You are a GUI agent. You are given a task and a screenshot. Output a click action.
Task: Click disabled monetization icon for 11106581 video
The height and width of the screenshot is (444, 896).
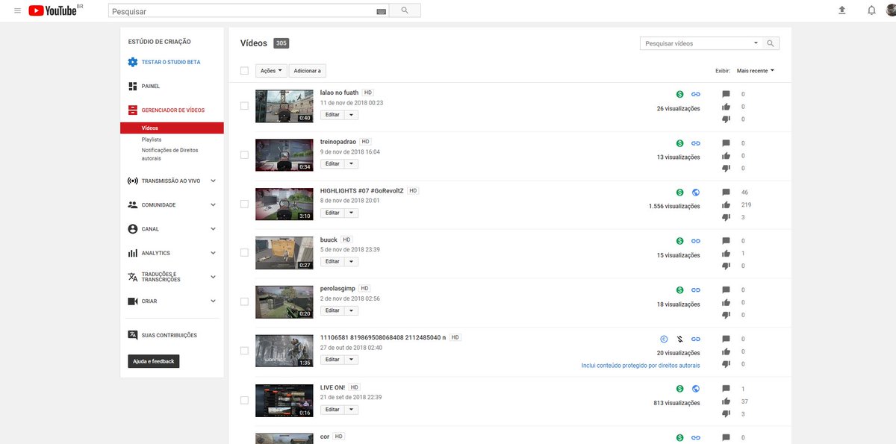click(x=679, y=339)
